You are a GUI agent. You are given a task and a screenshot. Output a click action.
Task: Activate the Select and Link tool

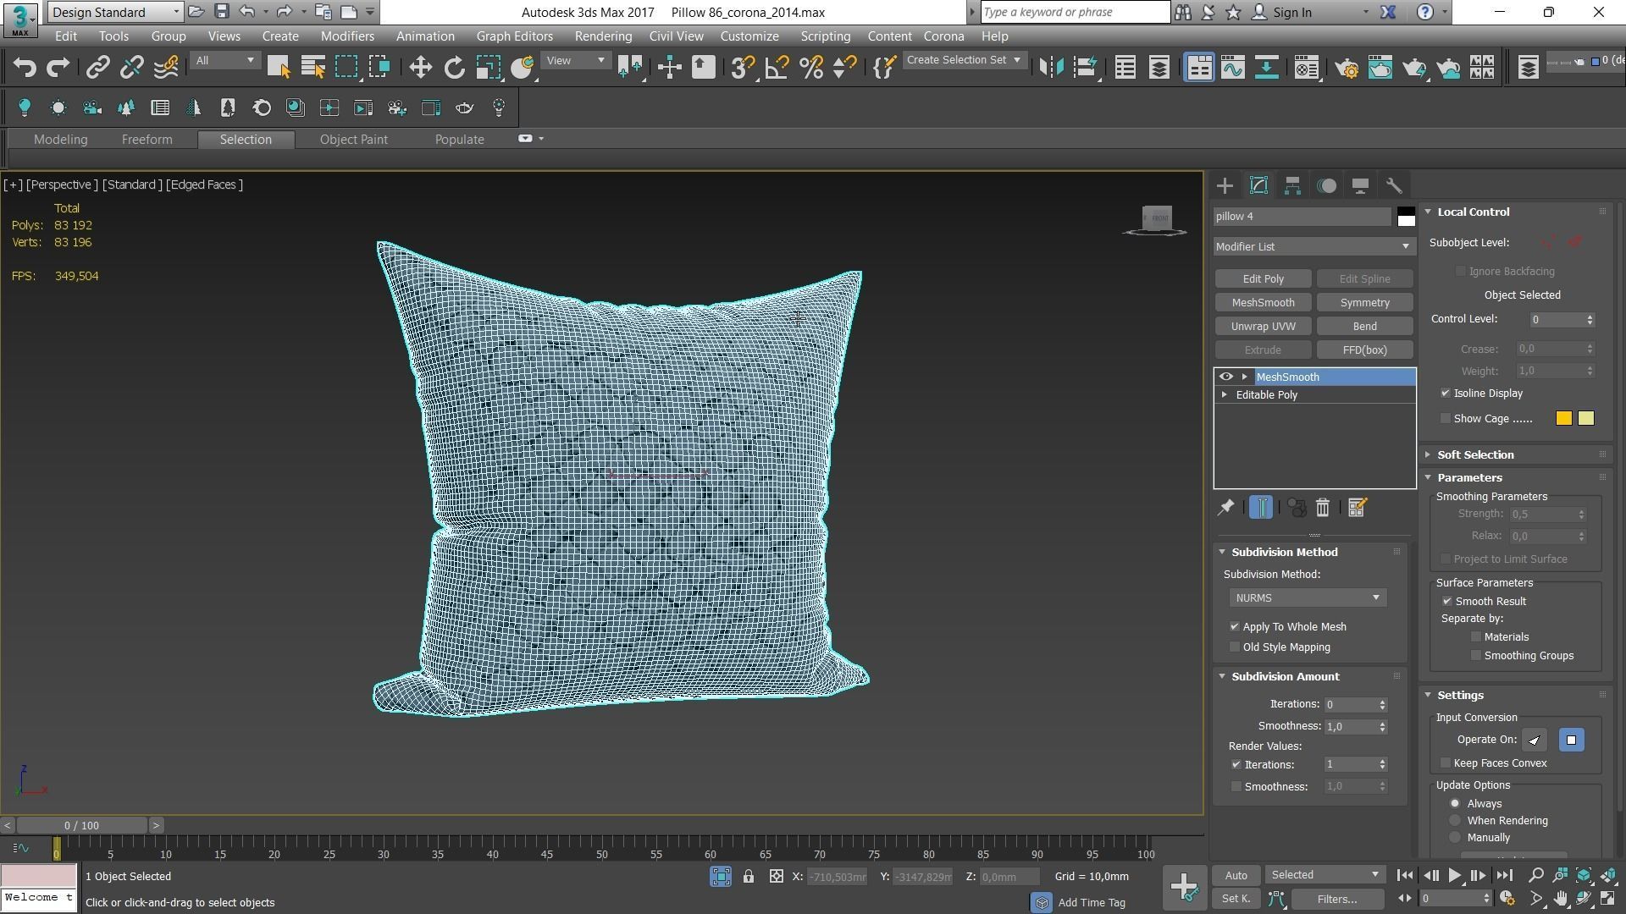[x=97, y=68]
